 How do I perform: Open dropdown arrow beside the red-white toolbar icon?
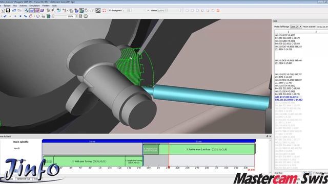click(34, 16)
